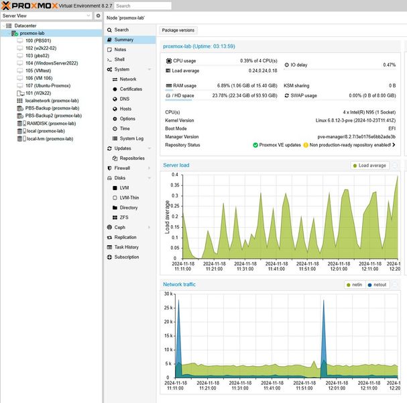
Task: Click the Replication arrows icon
Action: tap(109, 237)
